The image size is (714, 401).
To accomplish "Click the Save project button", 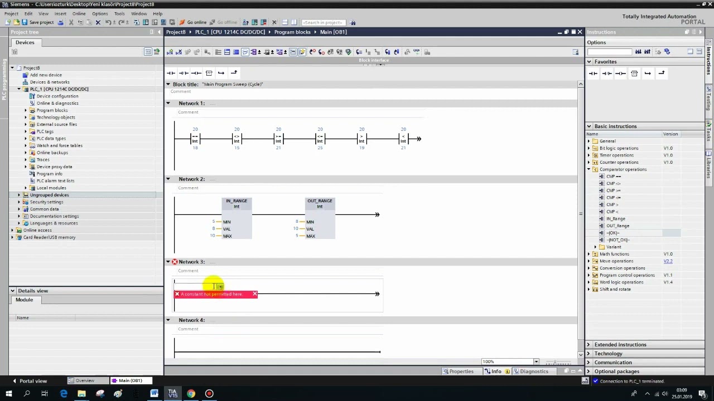I will [x=37, y=22].
